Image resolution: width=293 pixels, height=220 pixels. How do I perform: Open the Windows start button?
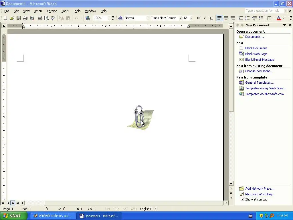click(x=13, y=216)
